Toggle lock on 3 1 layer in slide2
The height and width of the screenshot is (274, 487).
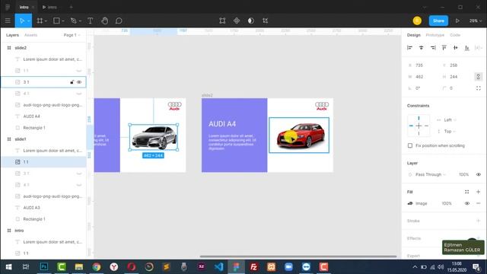72,82
